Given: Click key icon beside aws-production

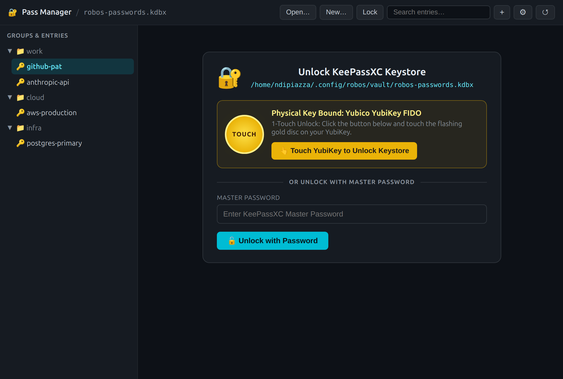Looking at the screenshot, I should point(20,113).
